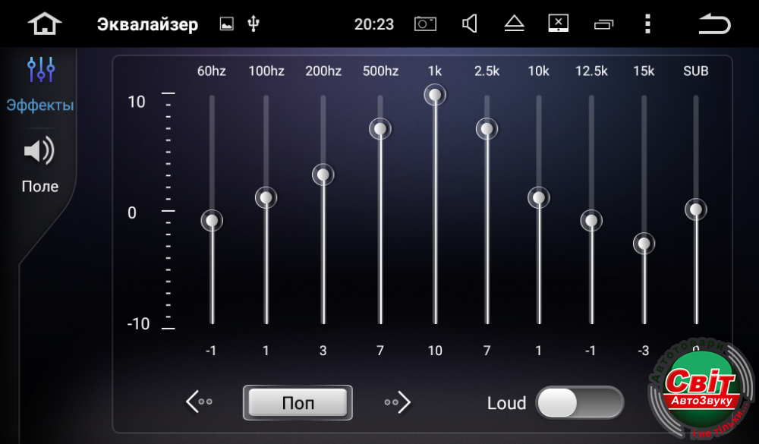This screenshot has width=759, height=444.
Task: Tap the image icon in status bar
Action: [x=226, y=24]
